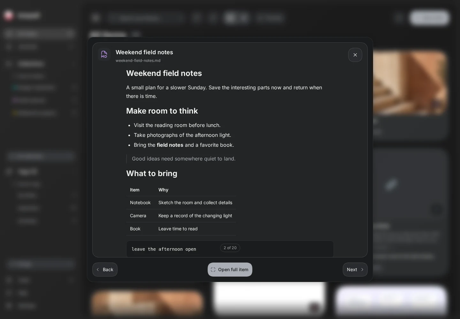Select the filename weekend-field-notes.md
This screenshot has width=460, height=319.
point(138,61)
